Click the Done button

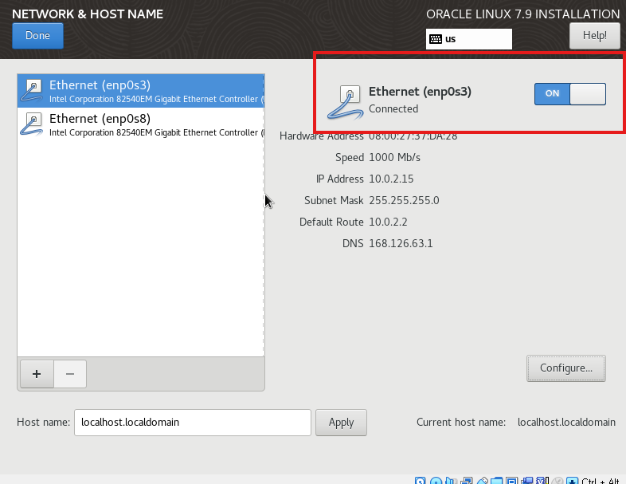click(37, 36)
